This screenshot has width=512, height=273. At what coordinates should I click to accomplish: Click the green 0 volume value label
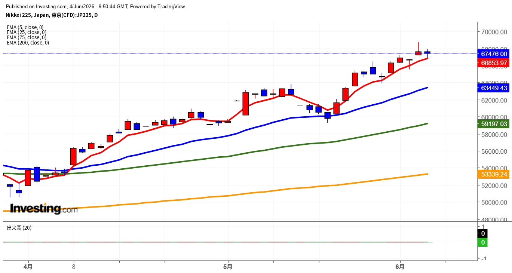483,242
